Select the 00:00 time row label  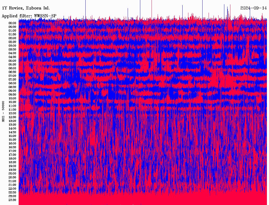point(12,23)
